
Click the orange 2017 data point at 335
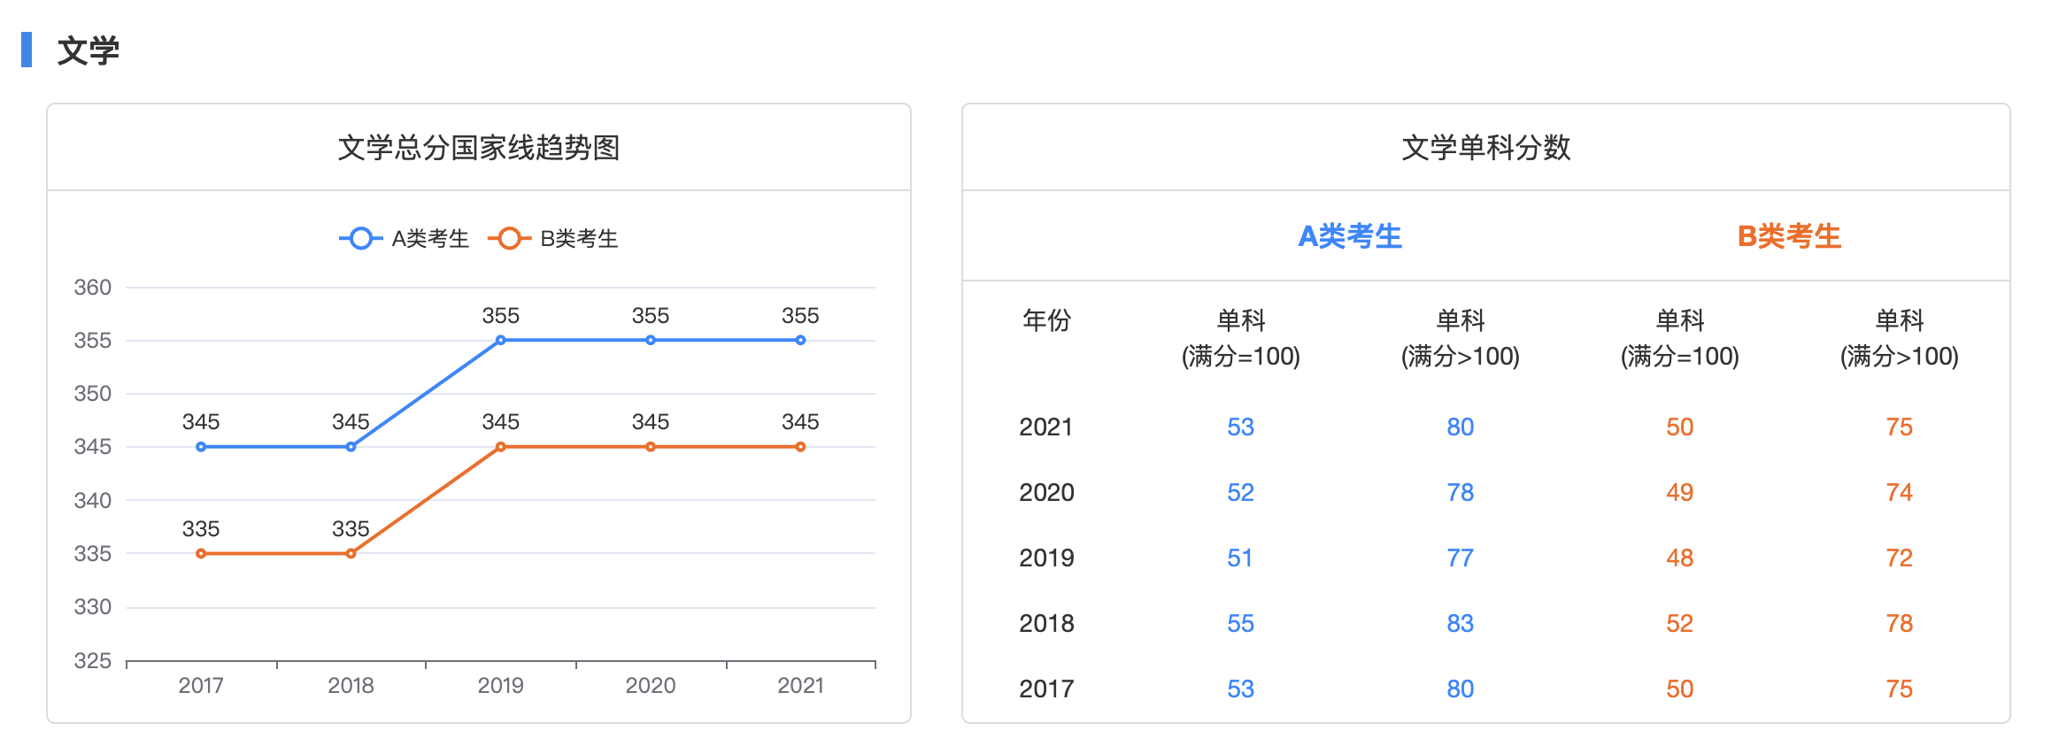point(201,554)
